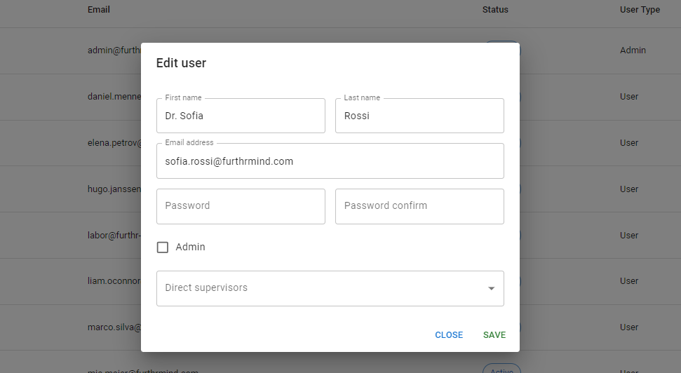Click the User Type column header

[x=640, y=10]
